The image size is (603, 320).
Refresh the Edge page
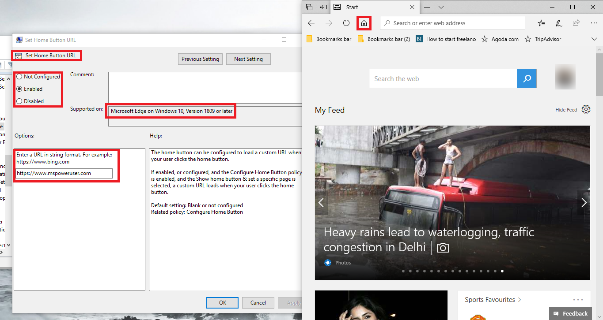click(346, 23)
